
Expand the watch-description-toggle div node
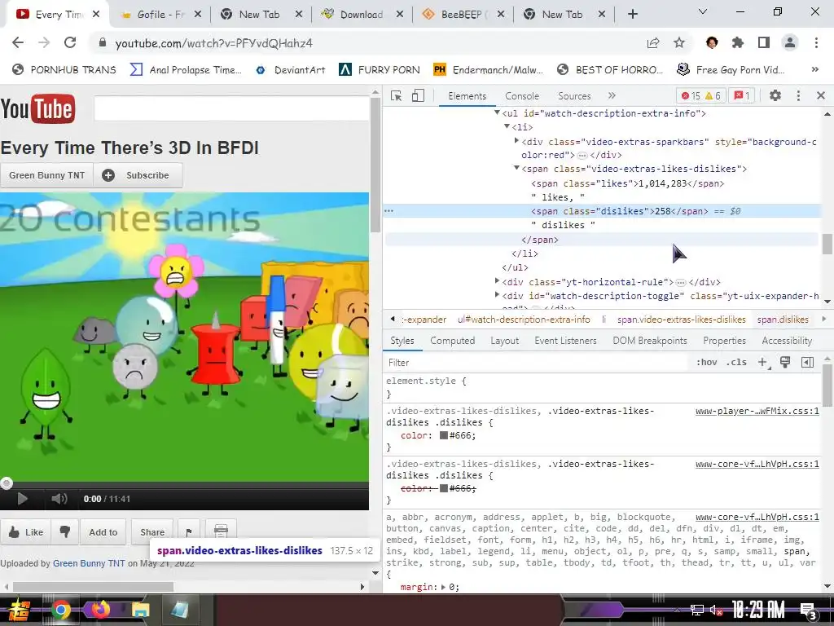click(498, 295)
